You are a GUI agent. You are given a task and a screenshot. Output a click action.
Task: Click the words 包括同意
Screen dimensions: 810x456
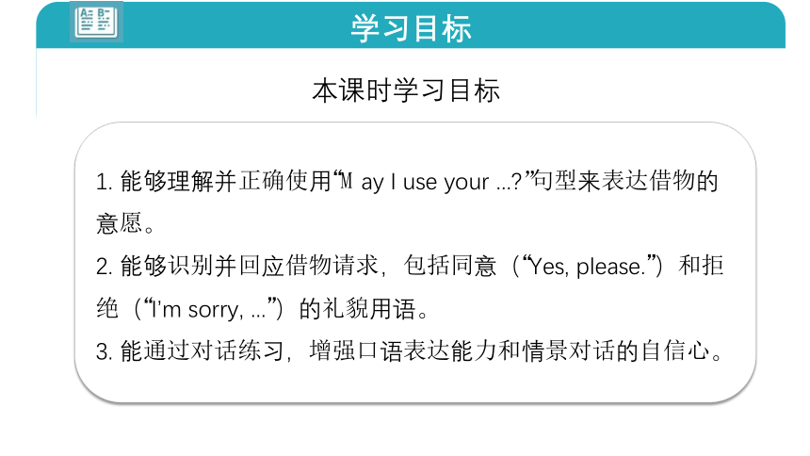pyautogui.click(x=450, y=267)
